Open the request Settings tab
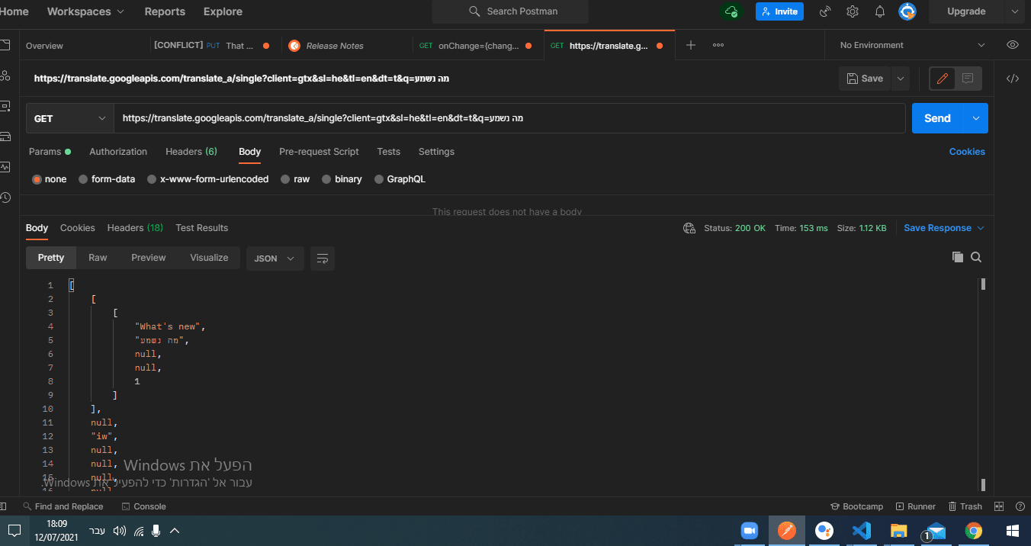The width and height of the screenshot is (1031, 546). click(436, 152)
